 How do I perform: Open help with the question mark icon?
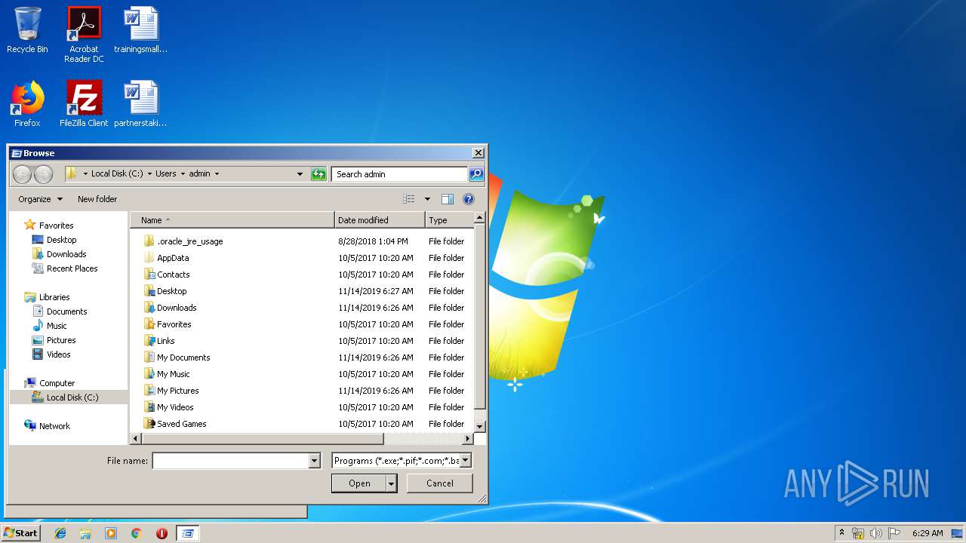(469, 199)
